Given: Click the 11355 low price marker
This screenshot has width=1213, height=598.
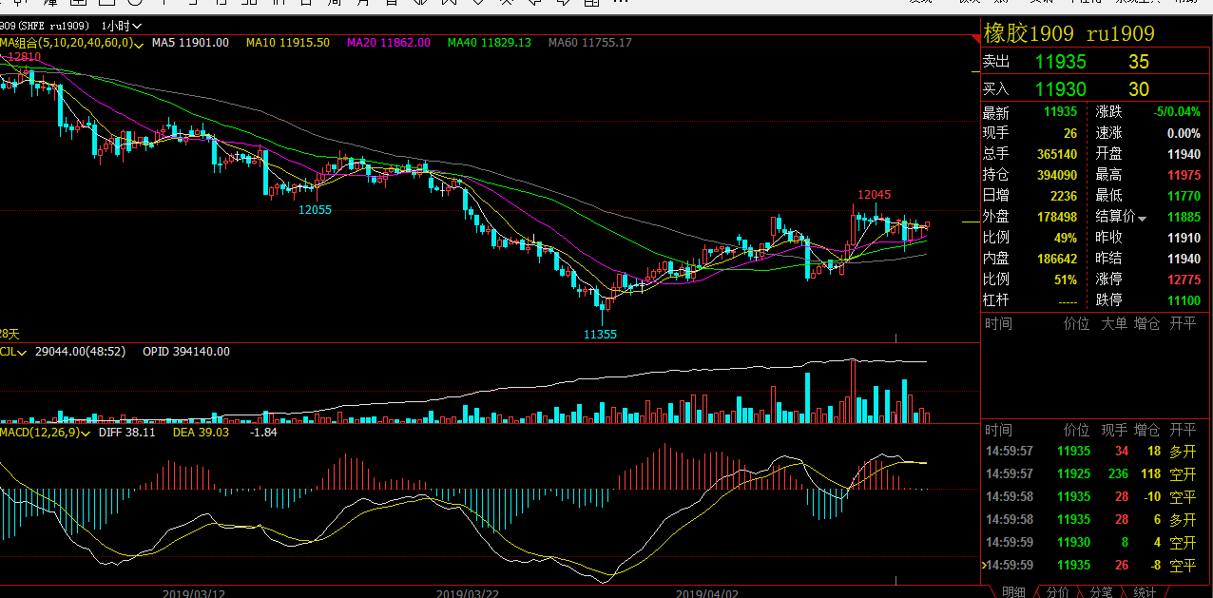Looking at the screenshot, I should [x=600, y=335].
